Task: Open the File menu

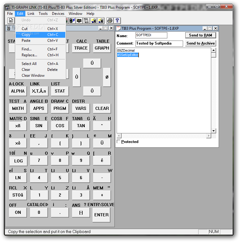Action: tap(10, 14)
